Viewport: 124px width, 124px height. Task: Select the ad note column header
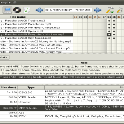pos(85,17)
